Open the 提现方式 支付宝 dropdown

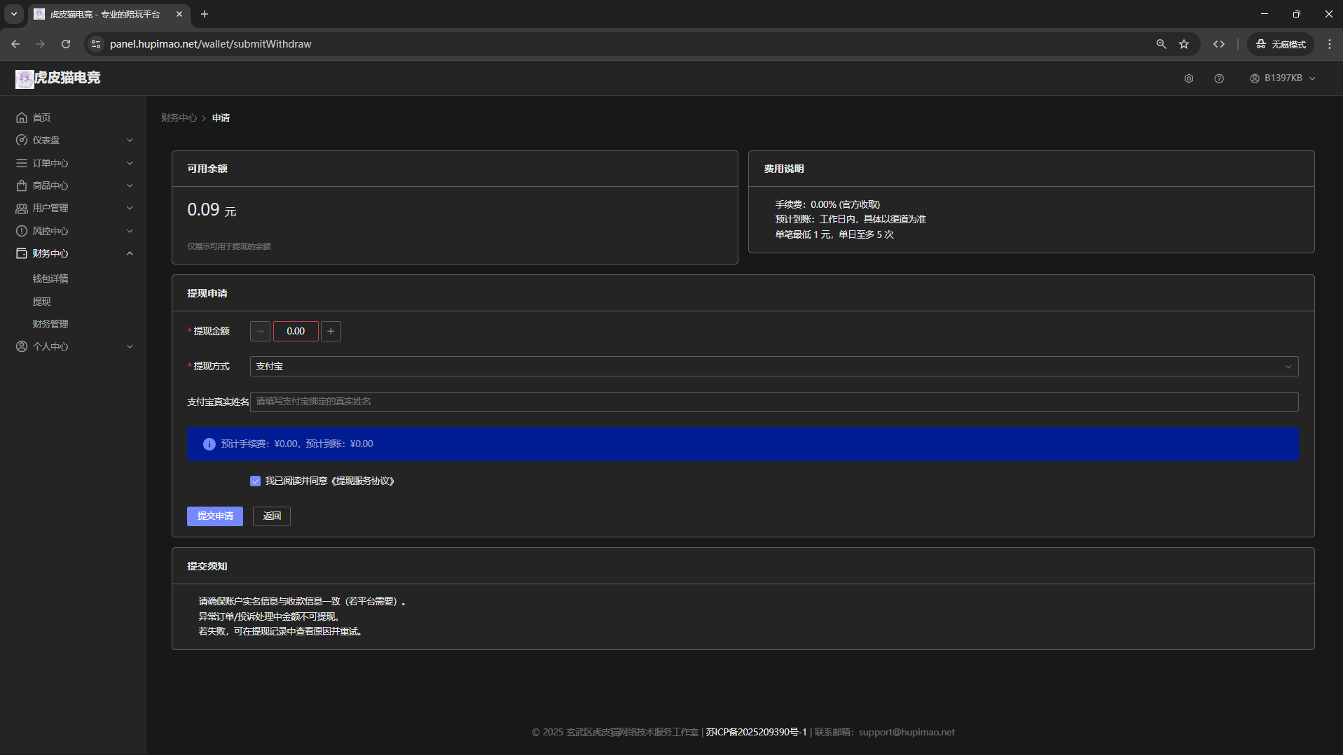773,366
